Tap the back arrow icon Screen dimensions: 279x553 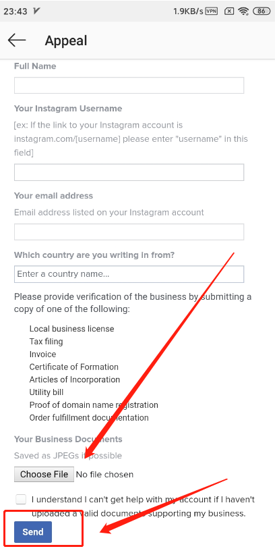click(x=17, y=41)
